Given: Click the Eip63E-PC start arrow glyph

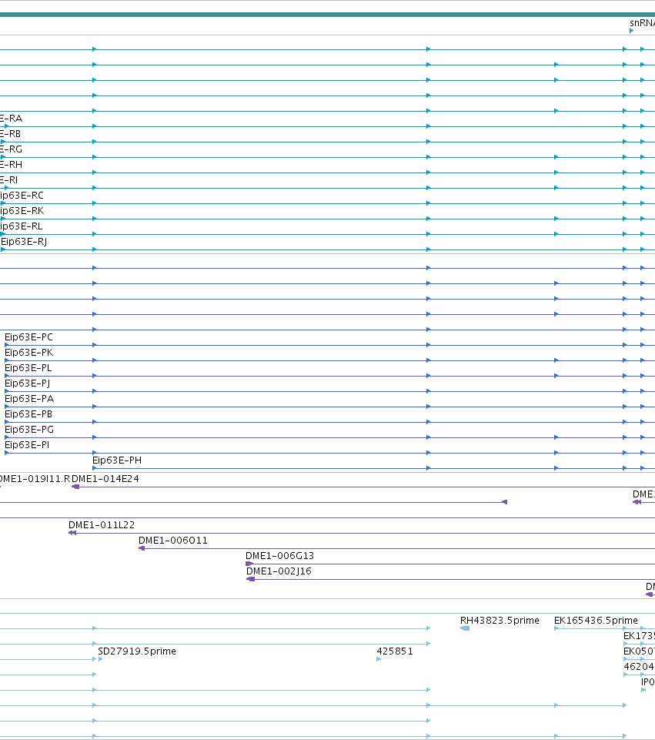Looking at the screenshot, I should pyautogui.click(x=7, y=345).
